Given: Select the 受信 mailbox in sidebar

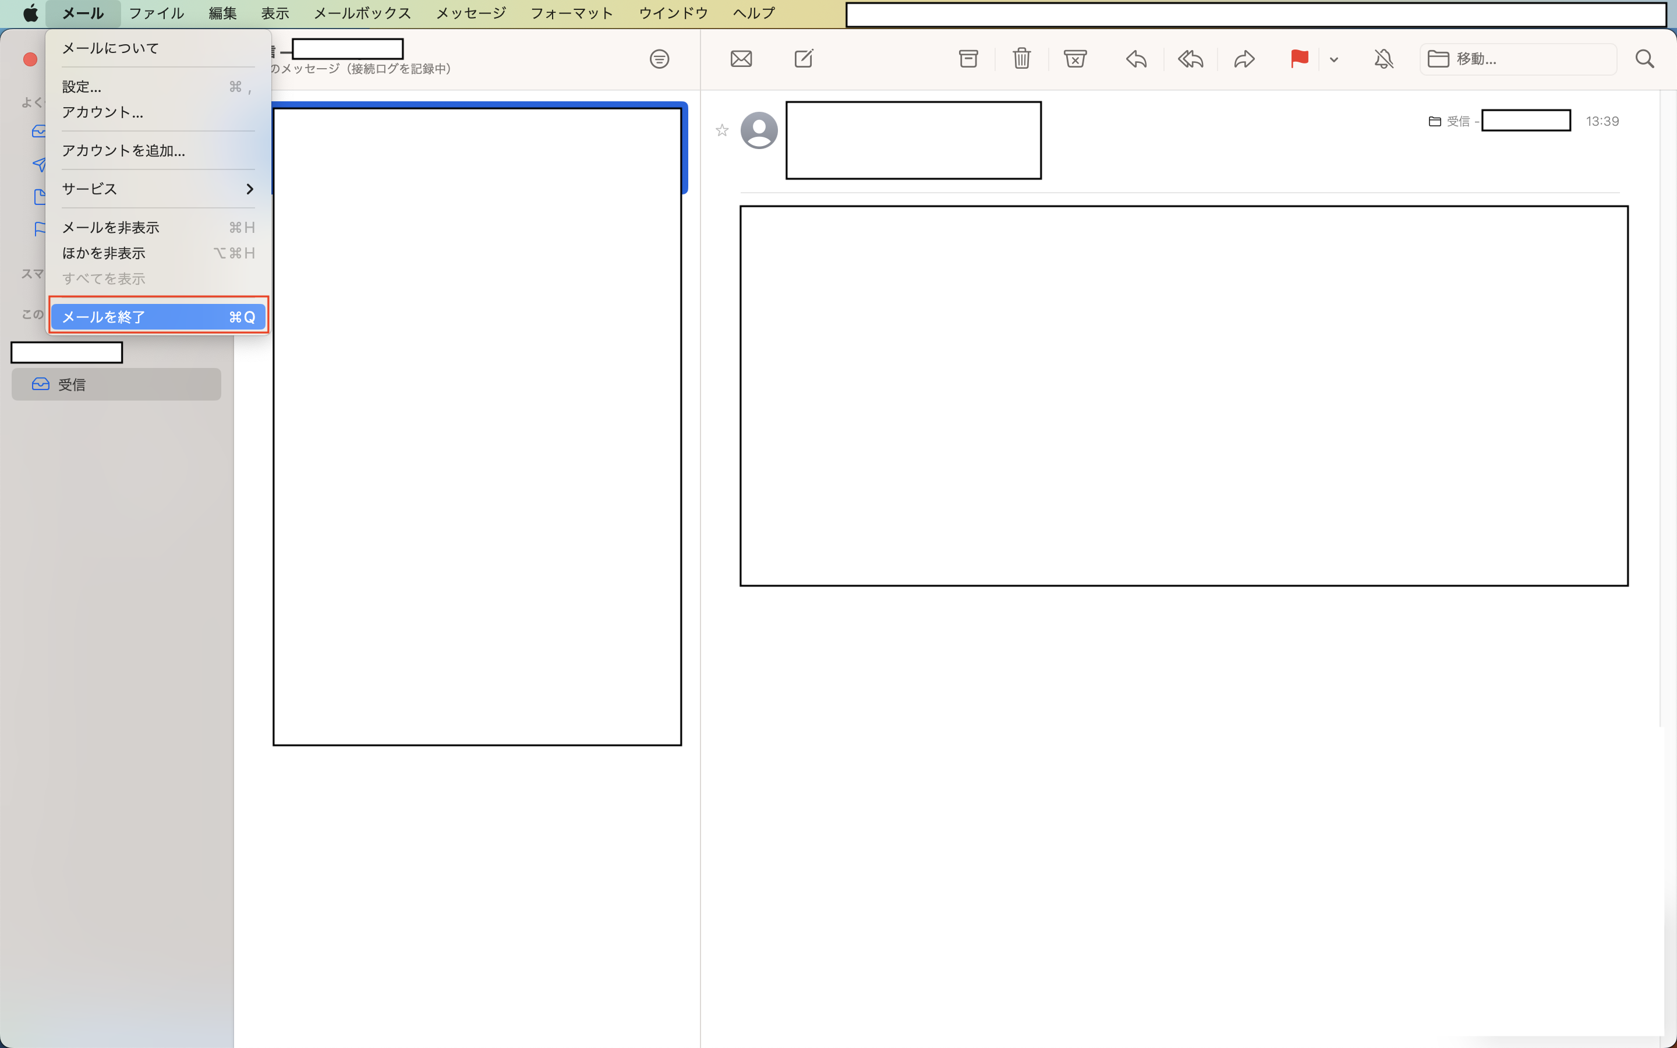Looking at the screenshot, I should point(116,384).
